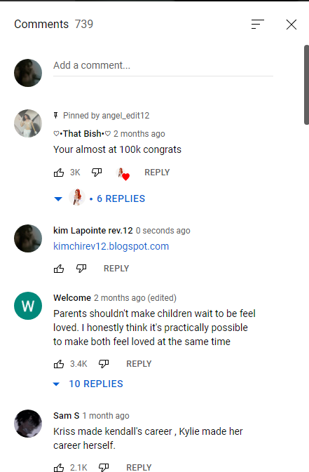Dislike kim Lapointe rev.12's comment

pyautogui.click(x=81, y=268)
